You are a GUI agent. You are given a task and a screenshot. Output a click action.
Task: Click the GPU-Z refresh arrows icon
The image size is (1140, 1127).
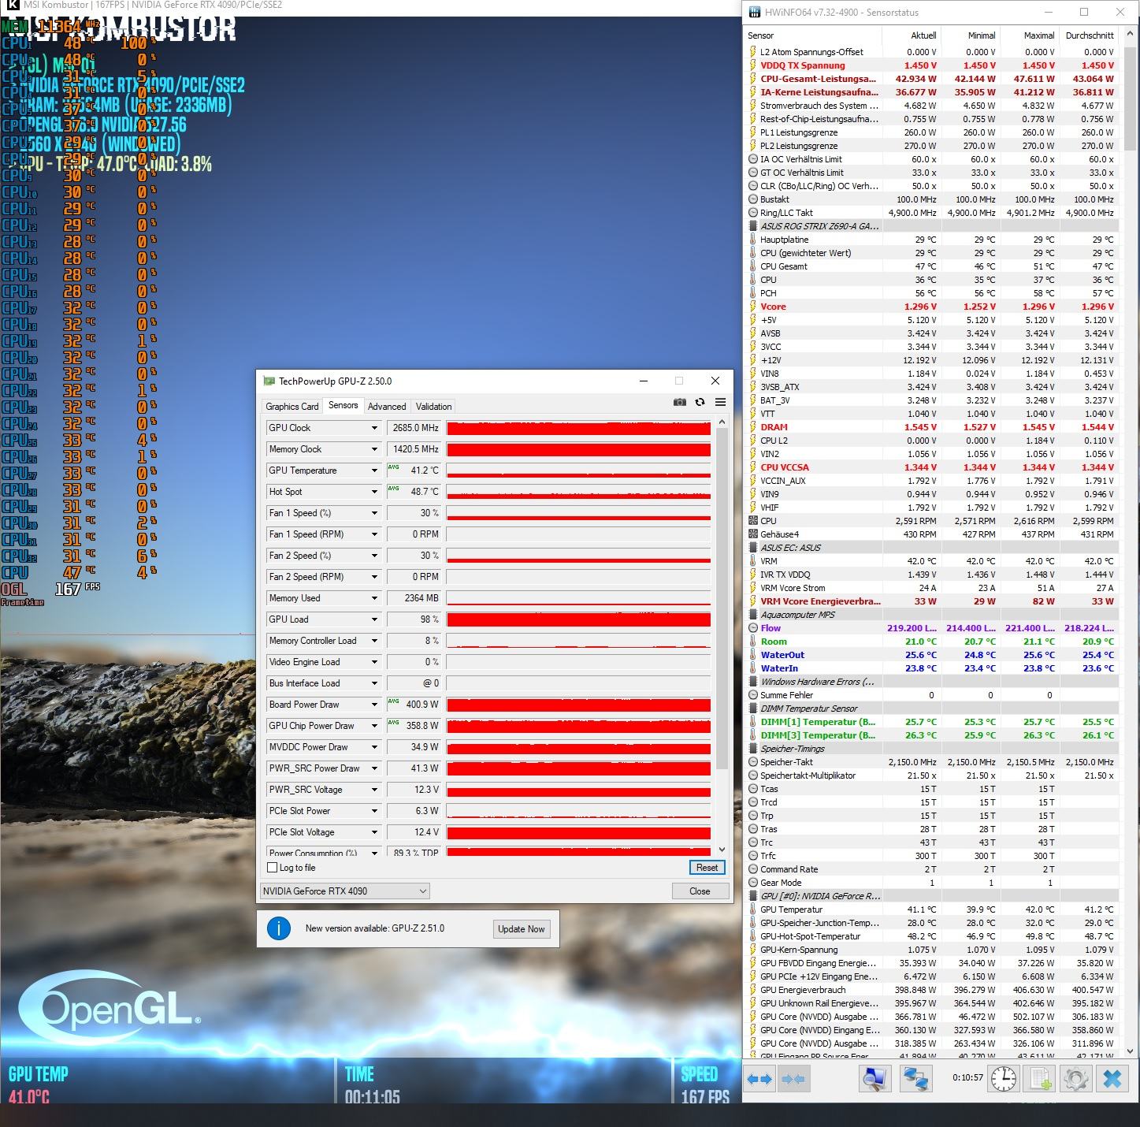(x=700, y=402)
